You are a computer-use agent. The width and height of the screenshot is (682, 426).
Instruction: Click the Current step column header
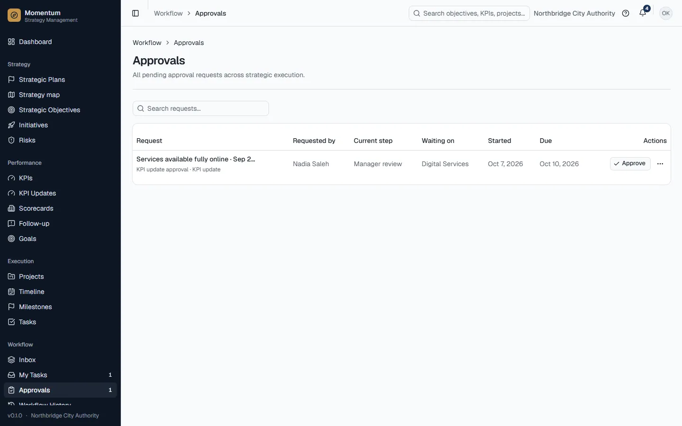point(373,141)
